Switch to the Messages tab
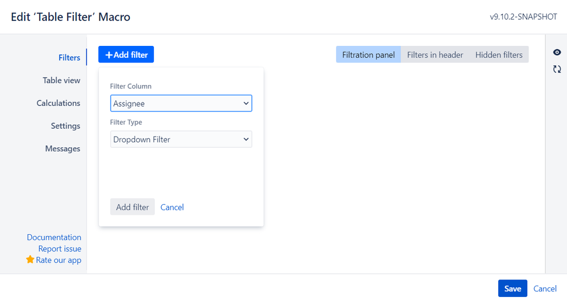 point(62,149)
